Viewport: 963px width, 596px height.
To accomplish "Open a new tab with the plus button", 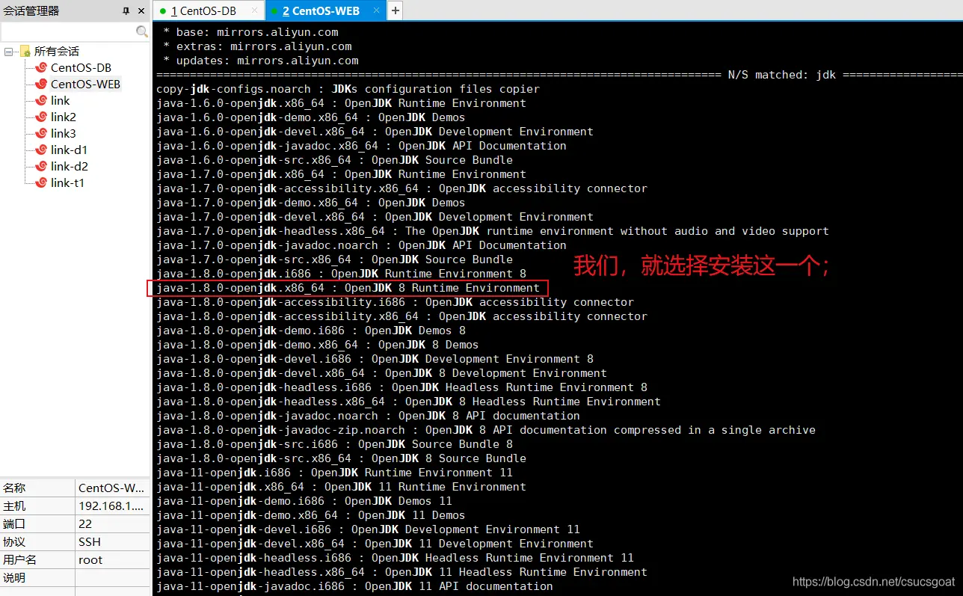I will pyautogui.click(x=395, y=11).
